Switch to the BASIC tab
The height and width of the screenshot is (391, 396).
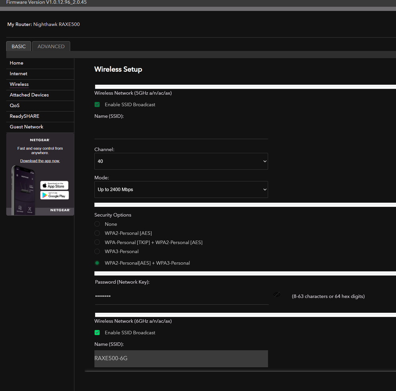tap(19, 46)
